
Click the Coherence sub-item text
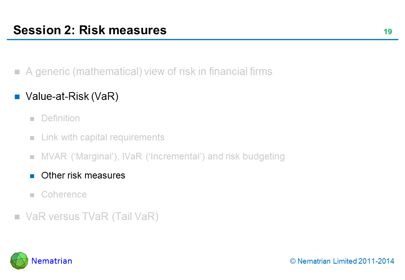pyautogui.click(x=64, y=194)
